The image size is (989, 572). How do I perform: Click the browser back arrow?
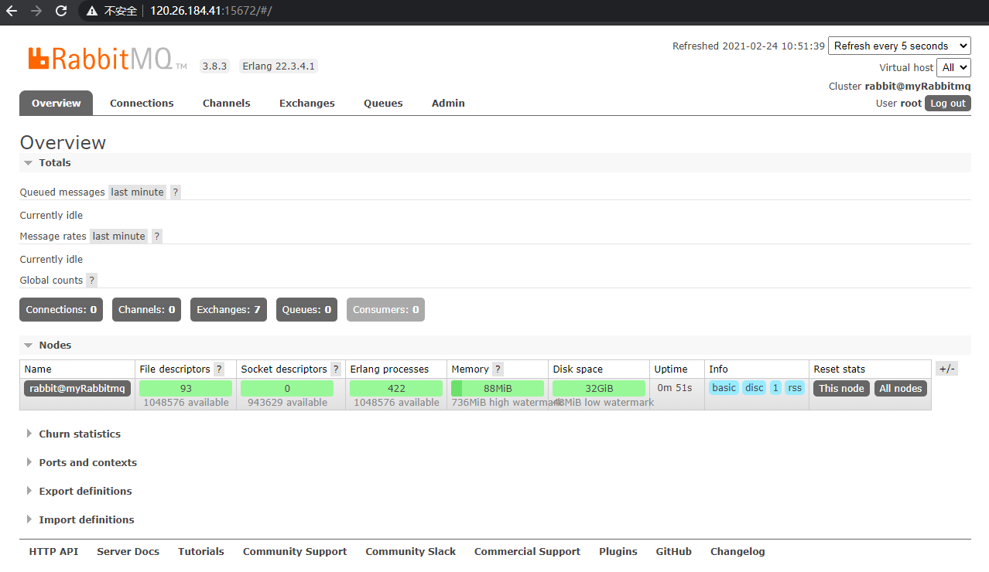point(12,11)
